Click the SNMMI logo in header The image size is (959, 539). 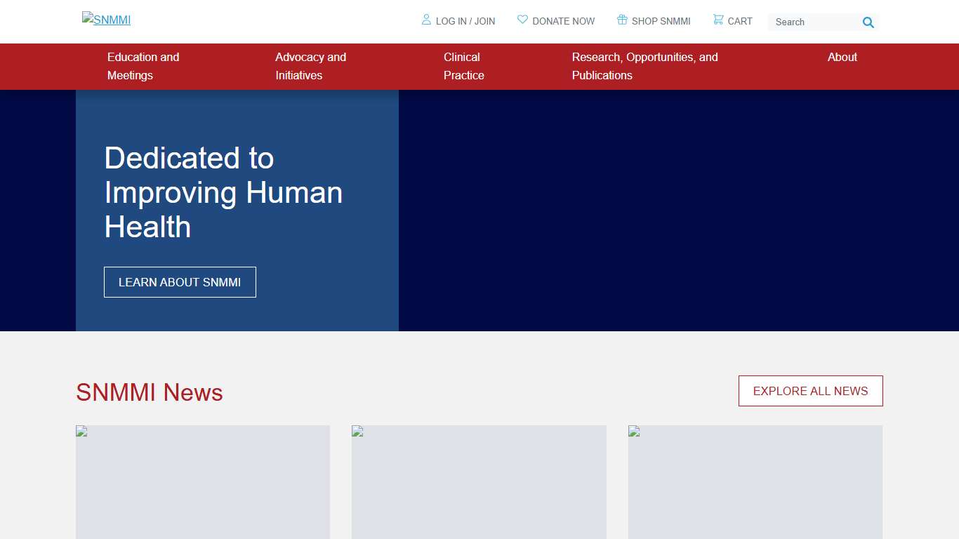pyautogui.click(x=107, y=20)
